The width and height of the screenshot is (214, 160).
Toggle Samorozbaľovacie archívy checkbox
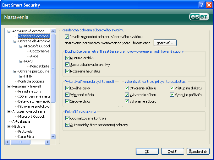pyautogui.click(x=67, y=64)
